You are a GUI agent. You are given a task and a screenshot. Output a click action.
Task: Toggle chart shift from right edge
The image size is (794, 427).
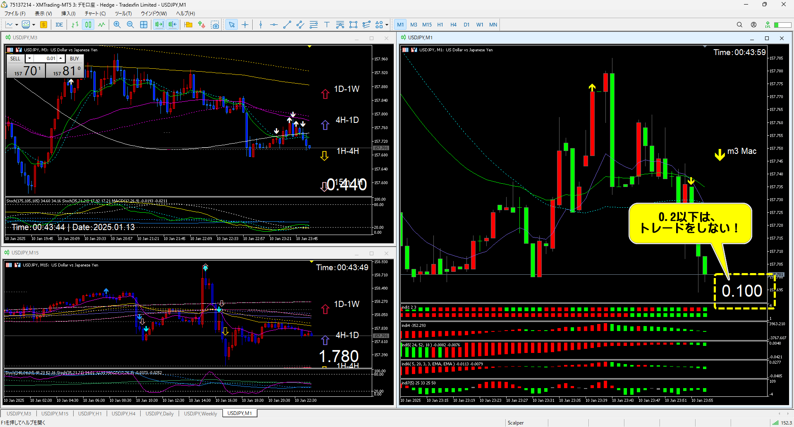(172, 25)
